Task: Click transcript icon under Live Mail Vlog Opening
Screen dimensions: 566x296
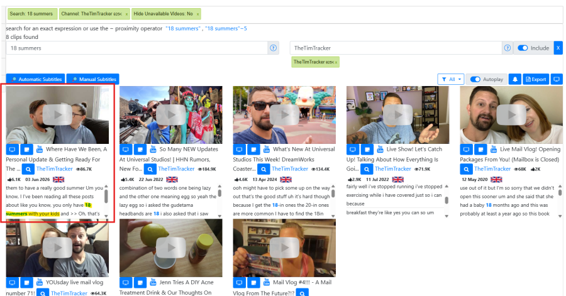Action: 480,150
